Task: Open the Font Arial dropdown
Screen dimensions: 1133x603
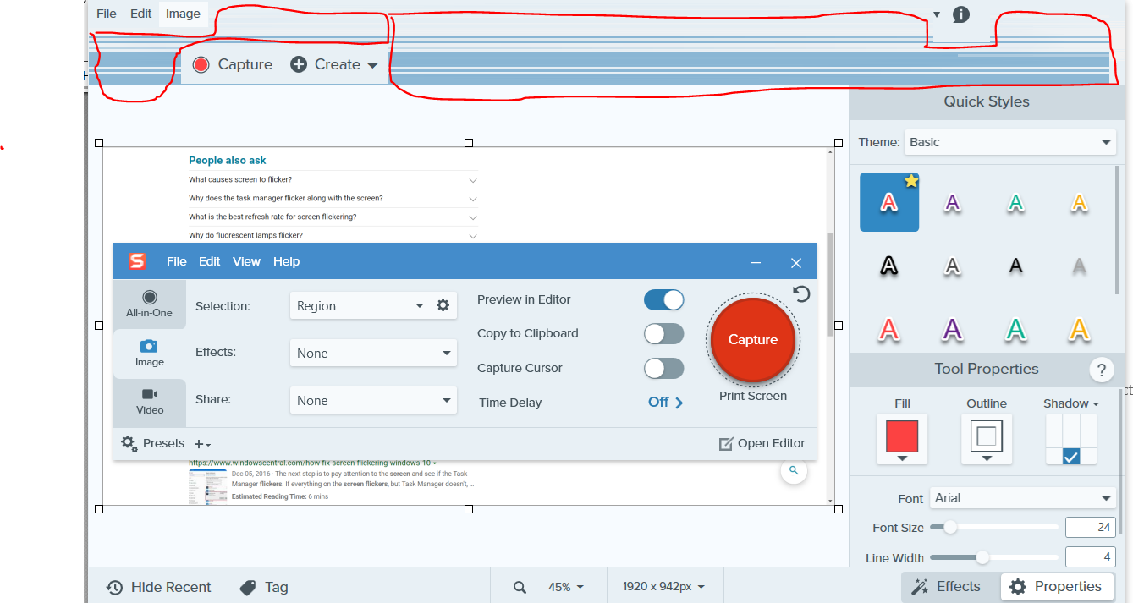Action: pyautogui.click(x=1023, y=498)
